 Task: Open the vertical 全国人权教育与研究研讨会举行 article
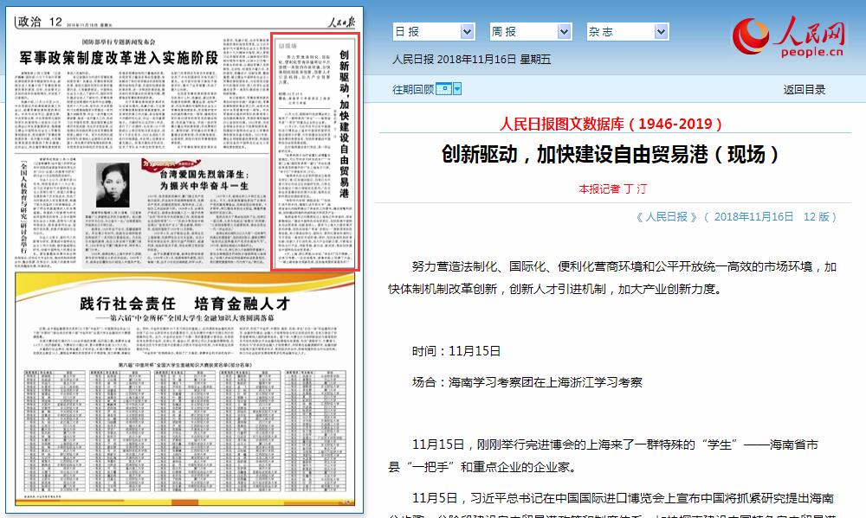point(23,208)
